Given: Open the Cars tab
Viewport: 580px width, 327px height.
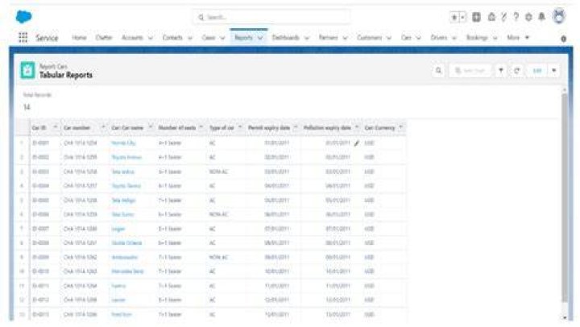Looking at the screenshot, I should (406, 38).
